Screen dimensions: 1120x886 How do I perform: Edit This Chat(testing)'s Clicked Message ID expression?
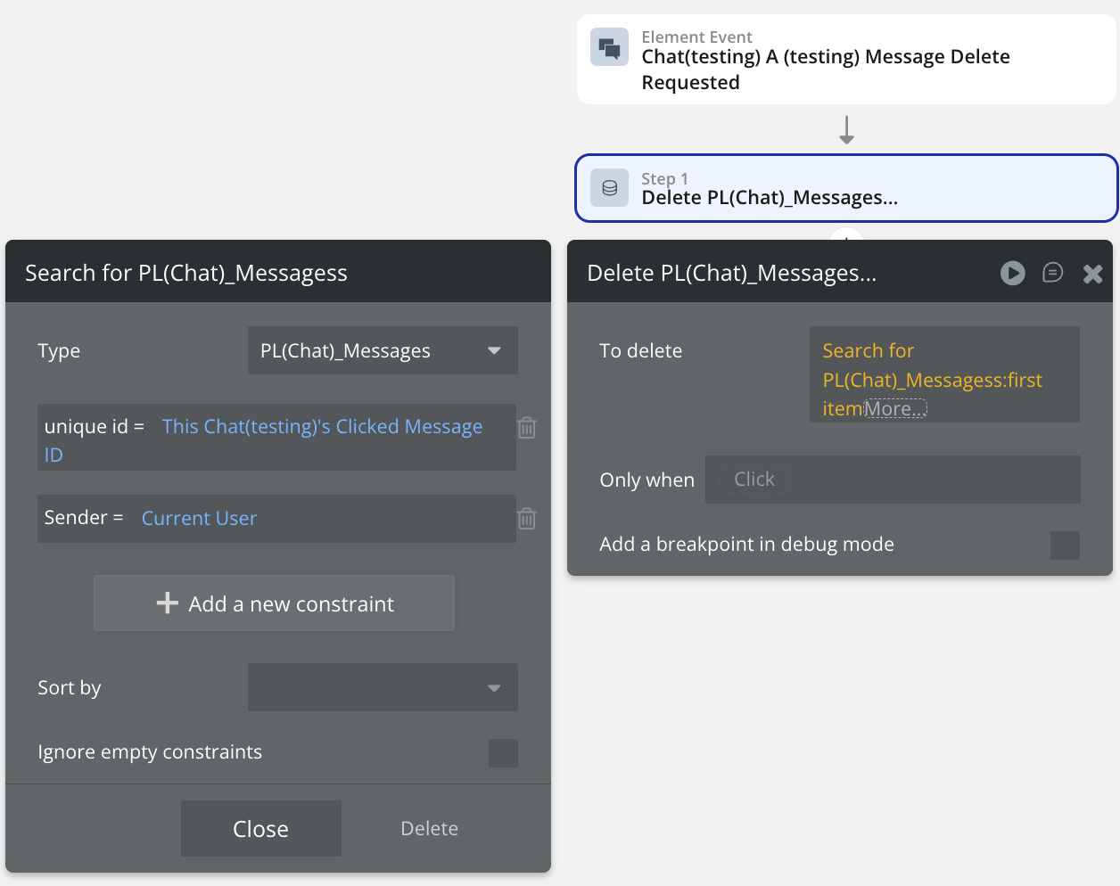pos(322,427)
